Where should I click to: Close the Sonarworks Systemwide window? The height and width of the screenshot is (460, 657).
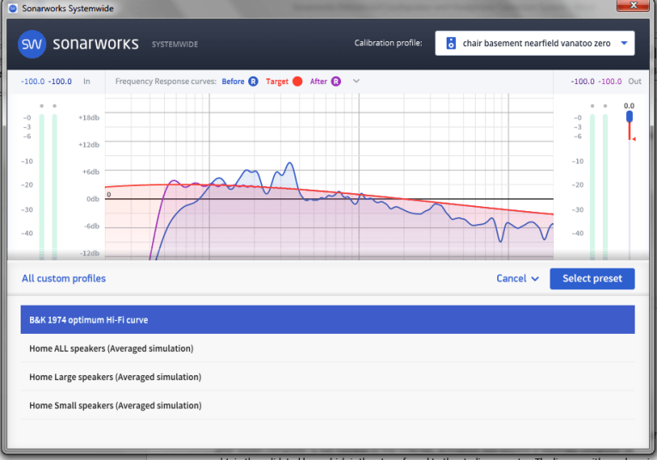click(633, 5)
